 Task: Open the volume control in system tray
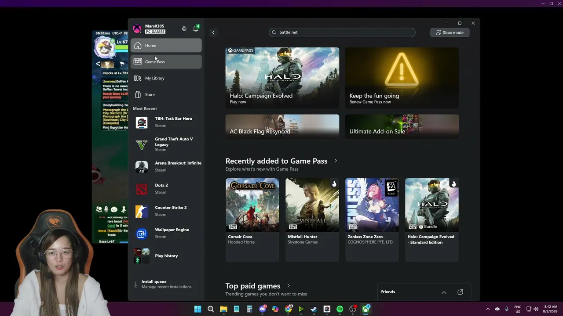click(536, 309)
